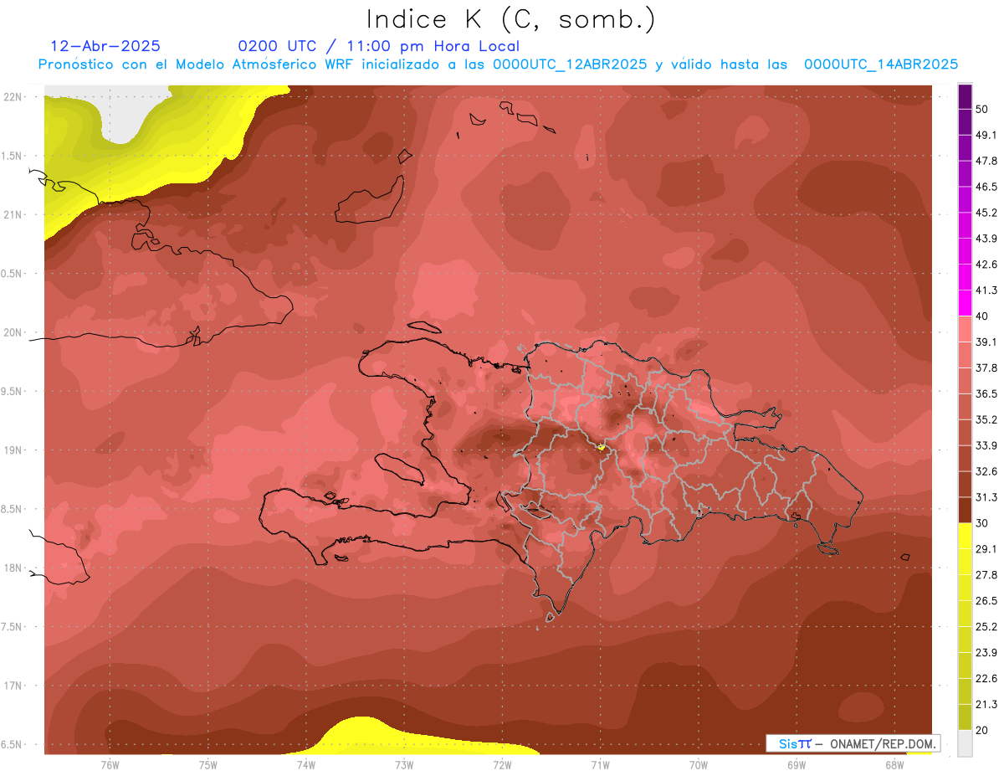Click the "7.5N" latitude label
The image size is (1004, 776).
[13, 627]
